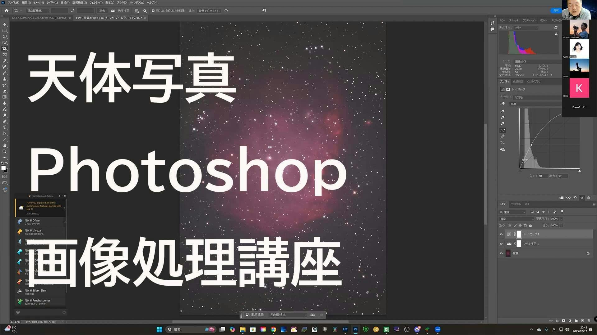This screenshot has height=335, width=597.
Task: Delete adjustment layer from Properties panel
Action: point(588,198)
